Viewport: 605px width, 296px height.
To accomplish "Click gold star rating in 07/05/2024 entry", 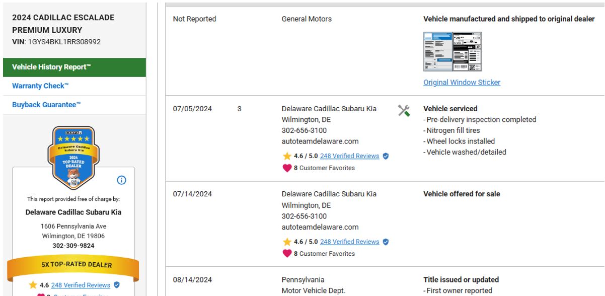I will 287,156.
